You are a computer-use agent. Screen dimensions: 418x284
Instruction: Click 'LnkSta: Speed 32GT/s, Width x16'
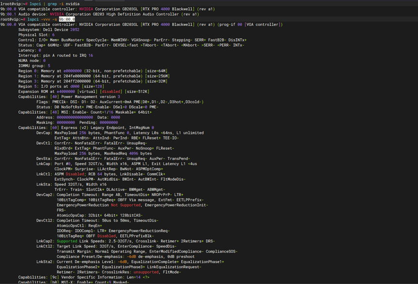pyautogui.click(x=72, y=184)
